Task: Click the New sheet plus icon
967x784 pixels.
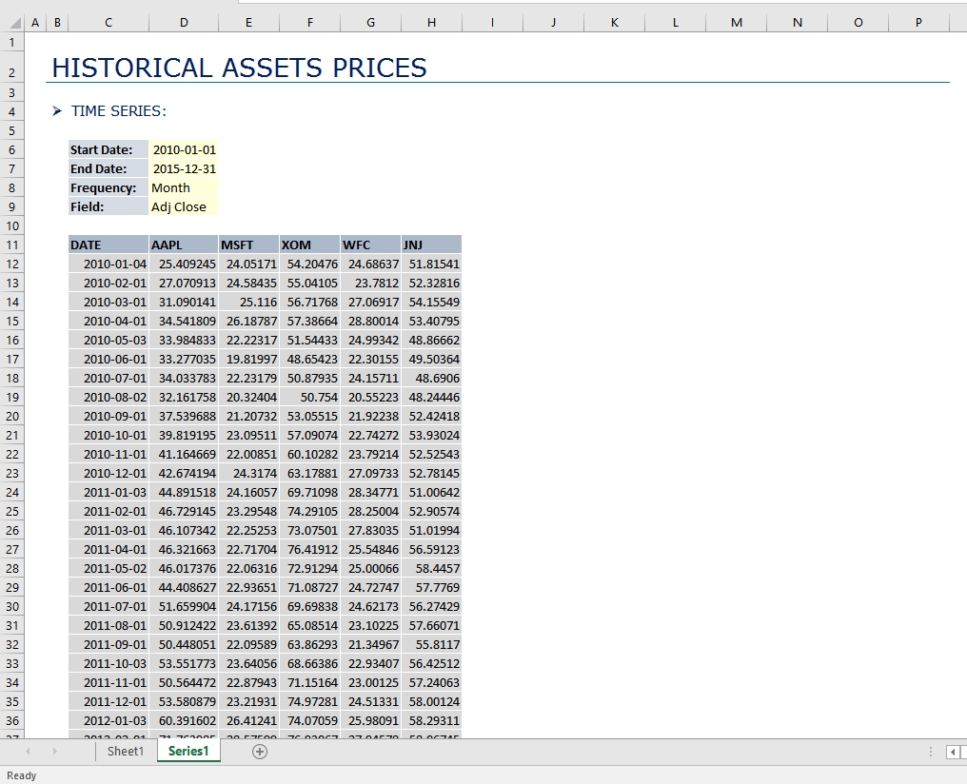Action: [260, 752]
